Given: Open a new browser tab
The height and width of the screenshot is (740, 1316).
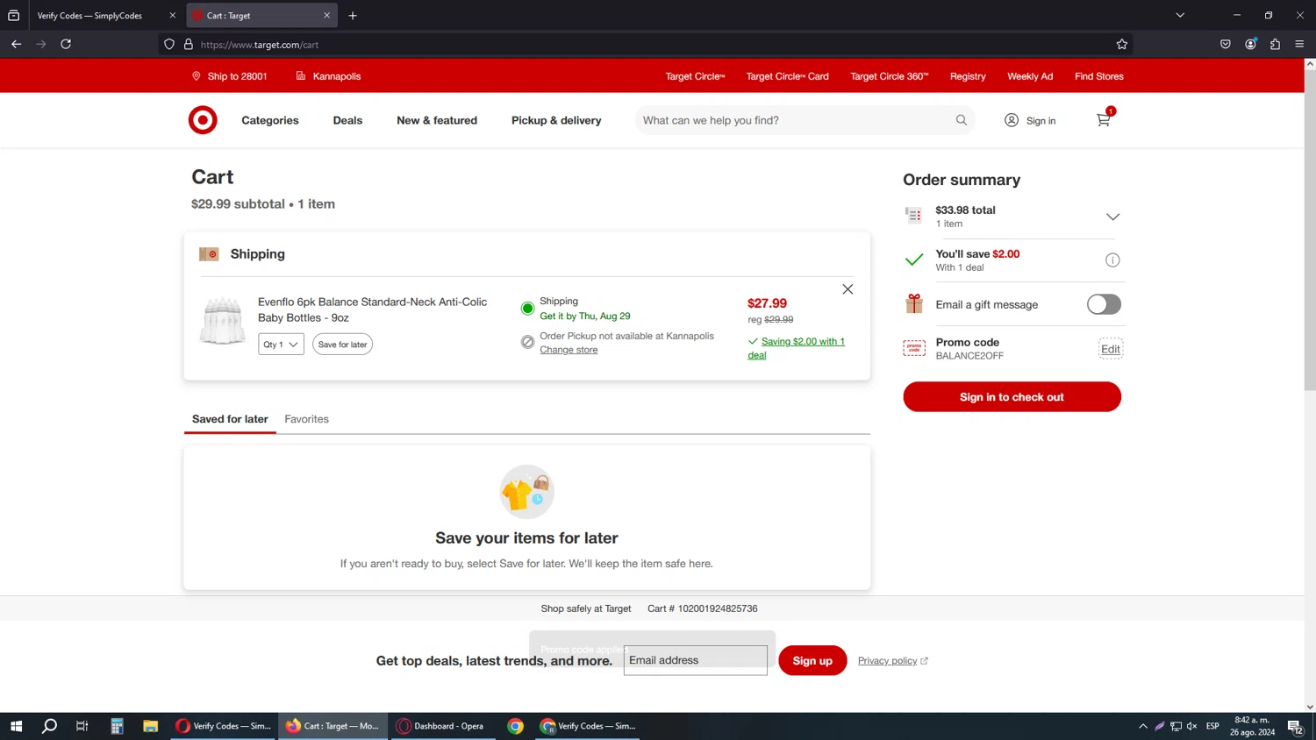Looking at the screenshot, I should click(x=353, y=16).
